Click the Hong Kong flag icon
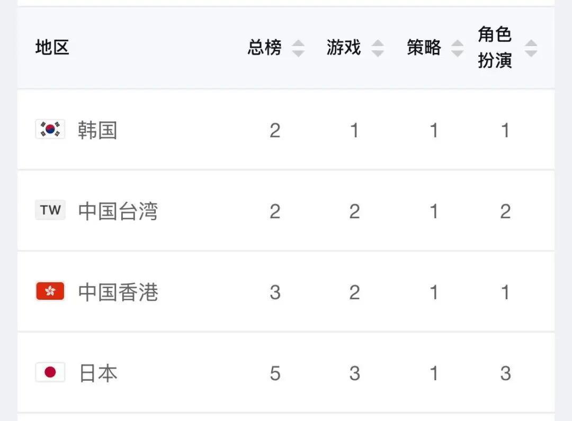Viewport: 572px width, 421px height. click(50, 291)
